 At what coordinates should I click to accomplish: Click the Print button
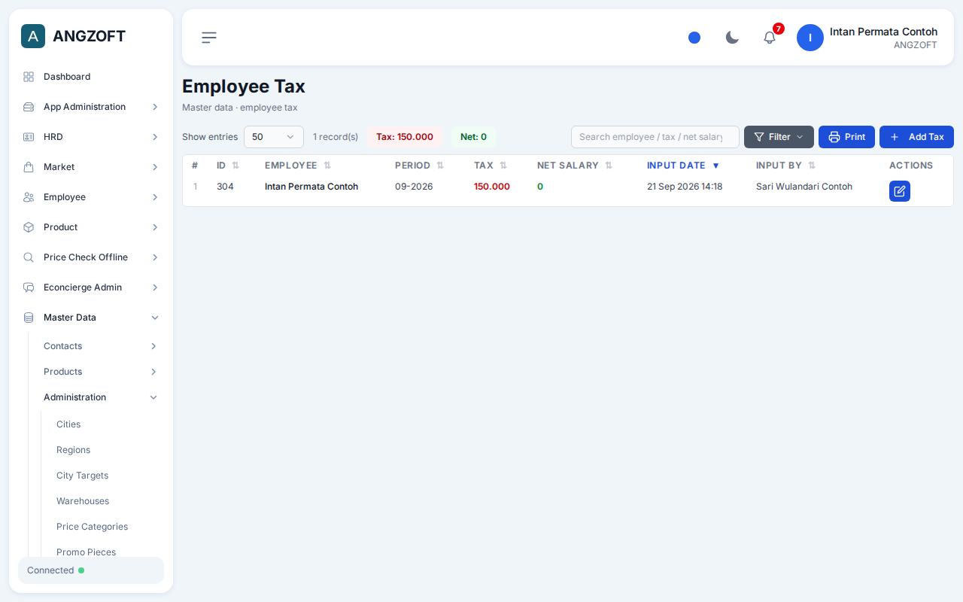[x=846, y=137]
